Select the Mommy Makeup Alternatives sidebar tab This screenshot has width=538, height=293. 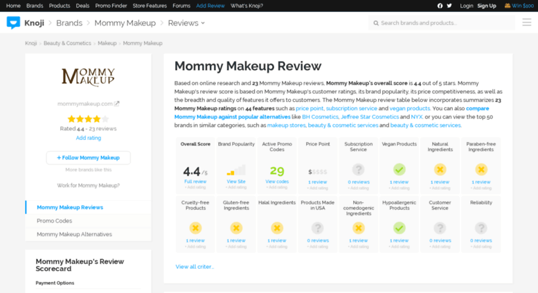[x=74, y=234]
